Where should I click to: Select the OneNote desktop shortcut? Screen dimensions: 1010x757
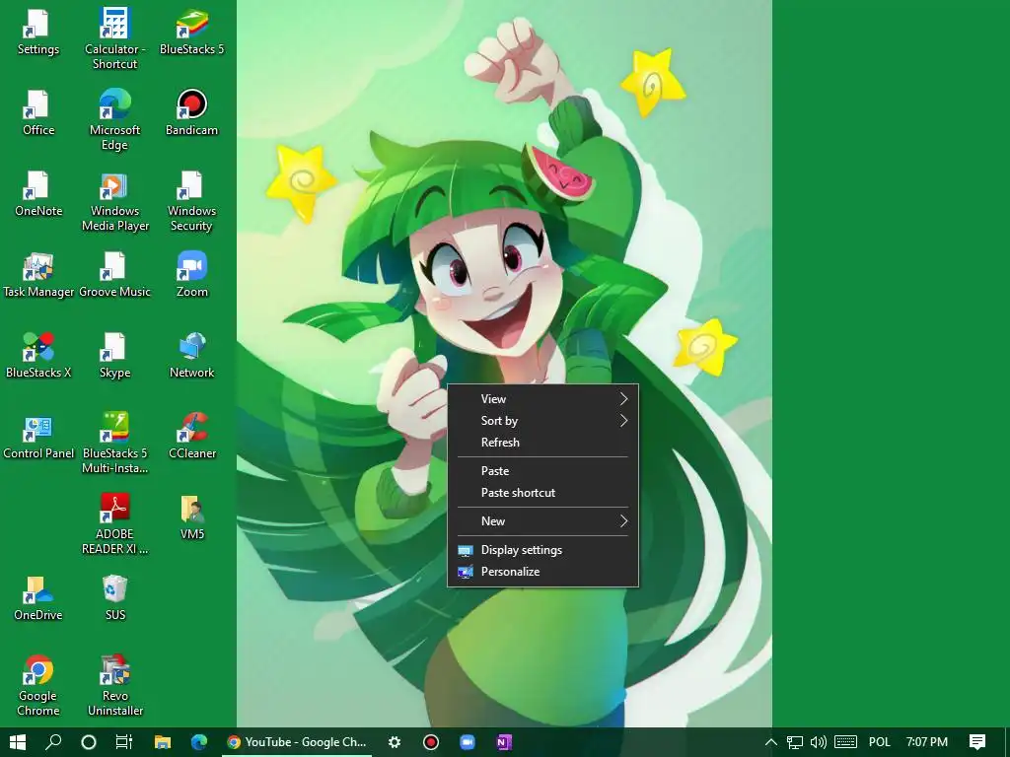click(38, 194)
